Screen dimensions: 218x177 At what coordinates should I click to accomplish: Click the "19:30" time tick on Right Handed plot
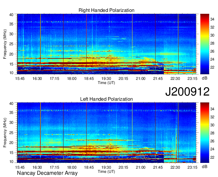click(106, 79)
